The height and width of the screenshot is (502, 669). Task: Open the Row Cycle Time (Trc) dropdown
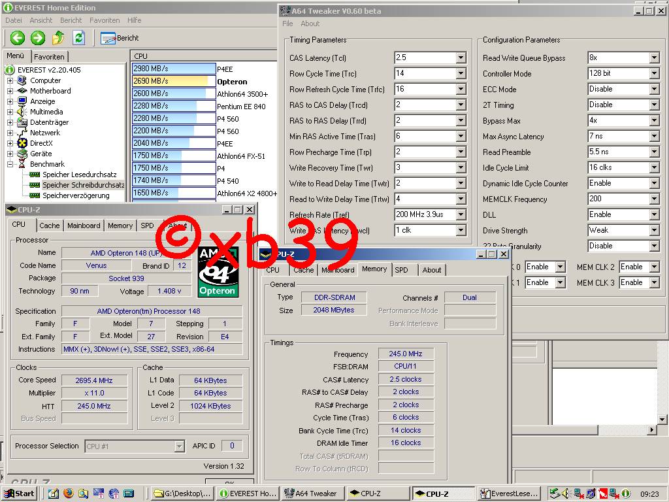[461, 73]
